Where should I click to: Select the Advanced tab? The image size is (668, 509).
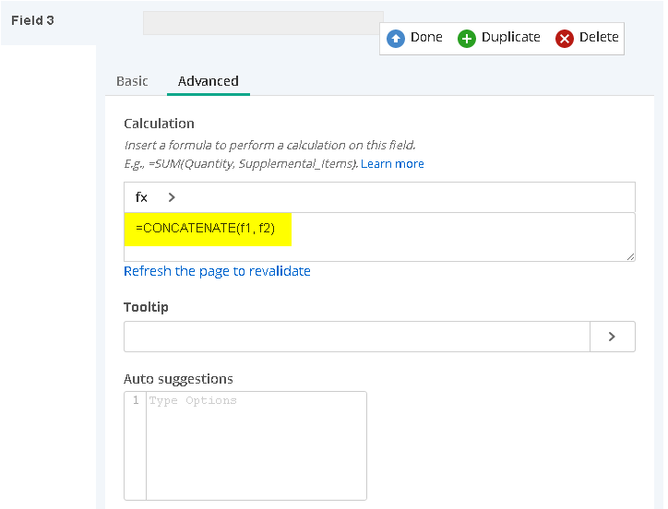(x=209, y=81)
